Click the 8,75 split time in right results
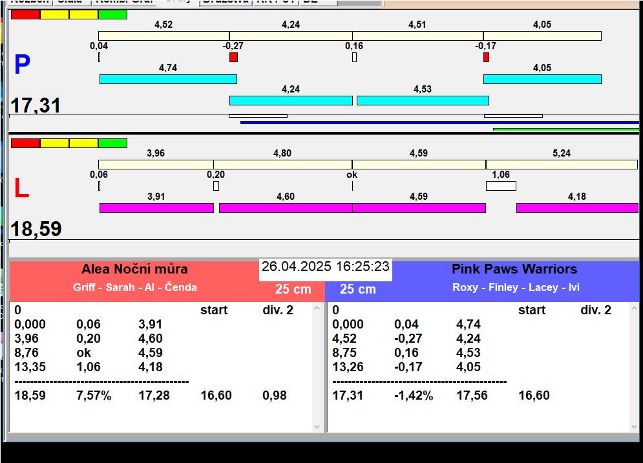643x463 pixels. point(344,352)
